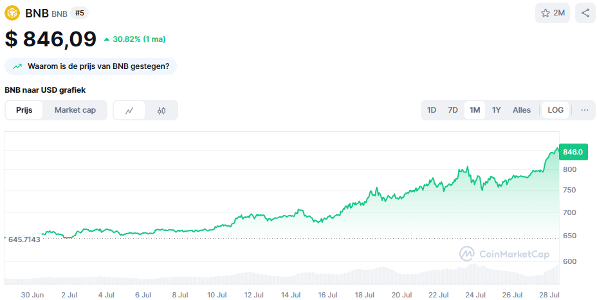Click the BNB ticker symbol text

pyautogui.click(x=59, y=14)
